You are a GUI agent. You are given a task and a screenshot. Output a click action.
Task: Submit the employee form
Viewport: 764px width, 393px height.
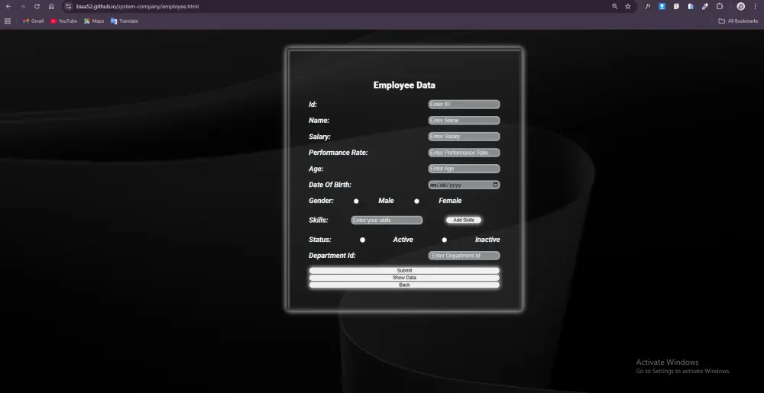(404, 270)
